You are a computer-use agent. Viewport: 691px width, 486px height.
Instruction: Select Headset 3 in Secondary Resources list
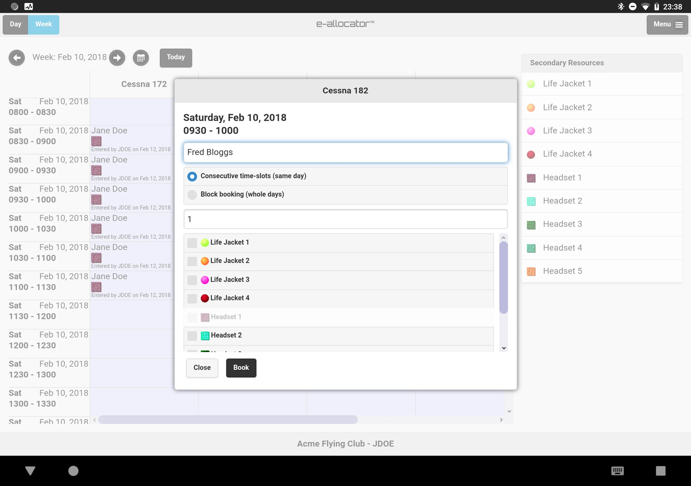point(602,224)
